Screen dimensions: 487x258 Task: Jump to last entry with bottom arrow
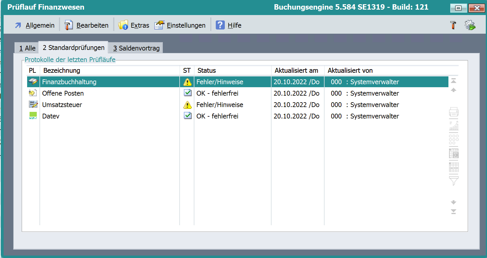click(454, 212)
